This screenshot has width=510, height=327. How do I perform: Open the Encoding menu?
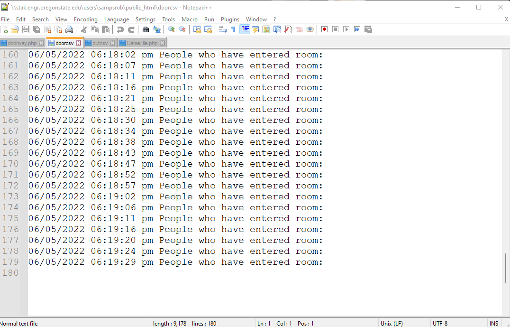85,19
